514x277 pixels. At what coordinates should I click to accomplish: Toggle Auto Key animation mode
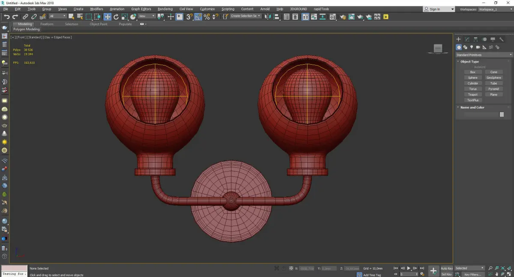447,268
